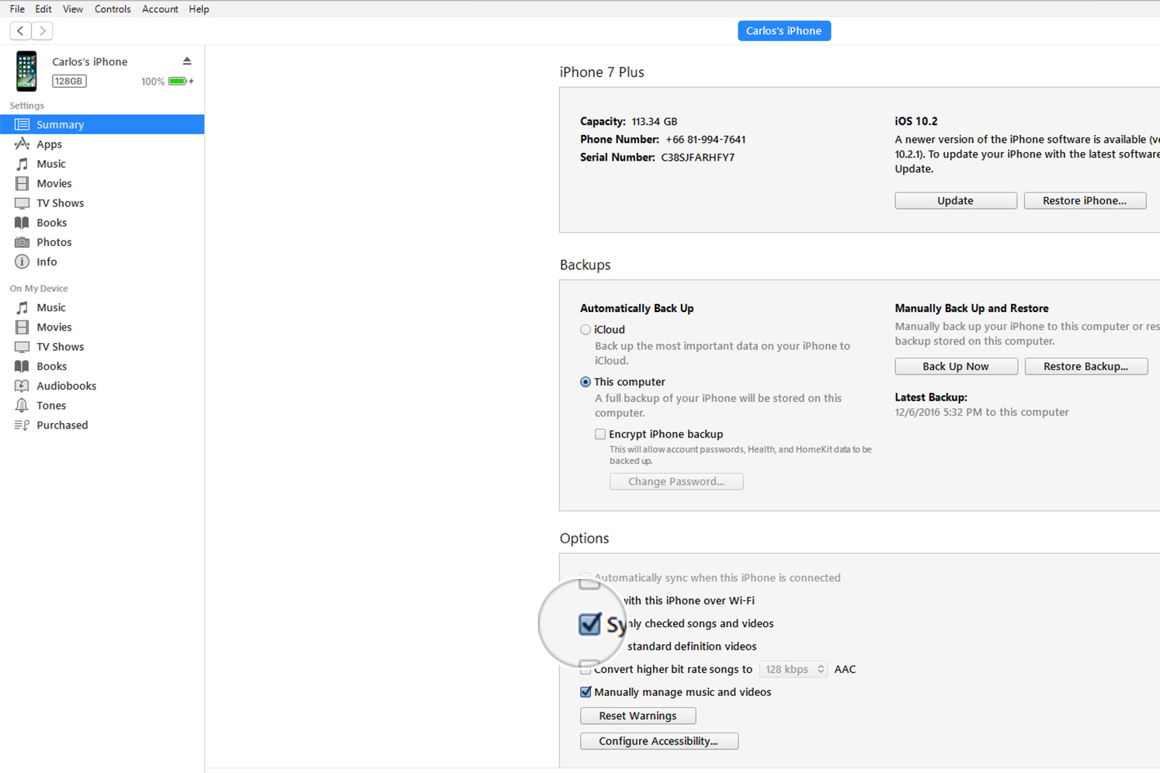Toggle Manually manage music and videos
1160x773 pixels.
click(x=585, y=692)
